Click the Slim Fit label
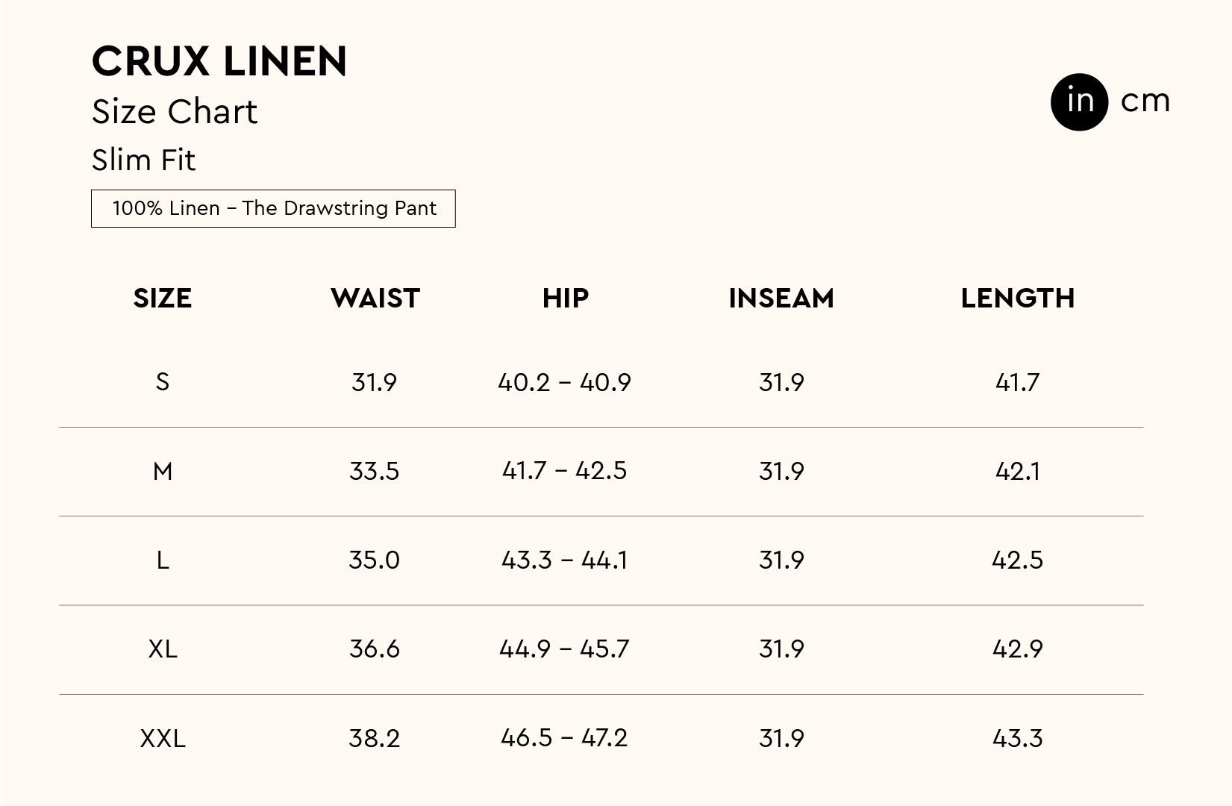The height and width of the screenshot is (806, 1232). coord(143,160)
